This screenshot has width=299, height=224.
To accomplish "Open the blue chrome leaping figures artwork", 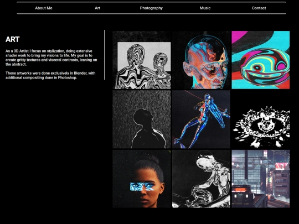I will pos(201,119).
